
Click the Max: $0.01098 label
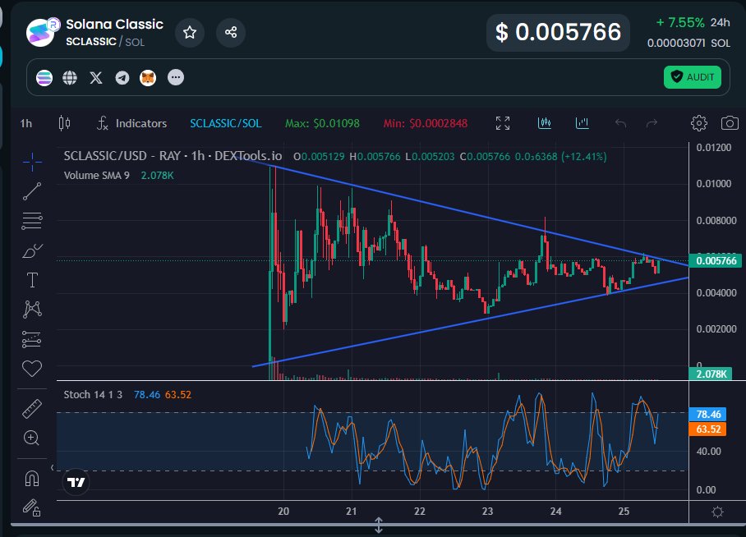coord(322,124)
